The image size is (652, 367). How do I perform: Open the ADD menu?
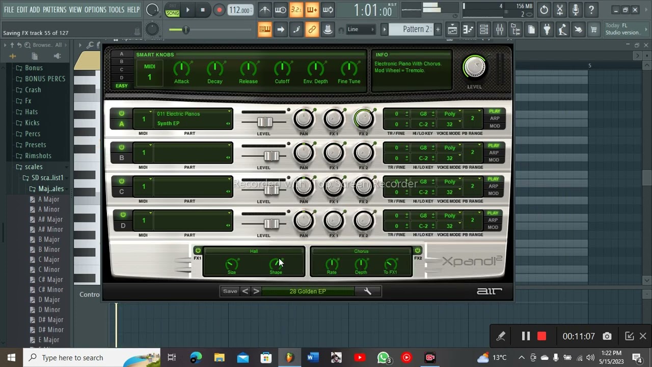[x=35, y=10]
